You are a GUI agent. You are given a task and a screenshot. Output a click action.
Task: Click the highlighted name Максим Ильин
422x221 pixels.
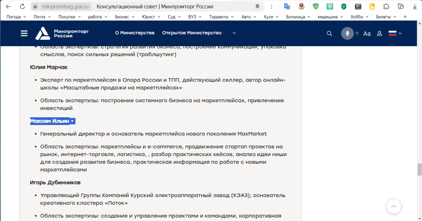click(x=50, y=121)
